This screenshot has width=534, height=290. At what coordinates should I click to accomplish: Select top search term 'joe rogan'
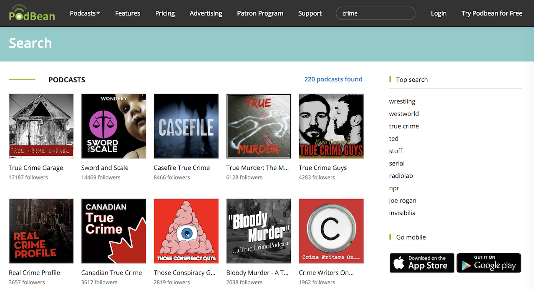403,201
